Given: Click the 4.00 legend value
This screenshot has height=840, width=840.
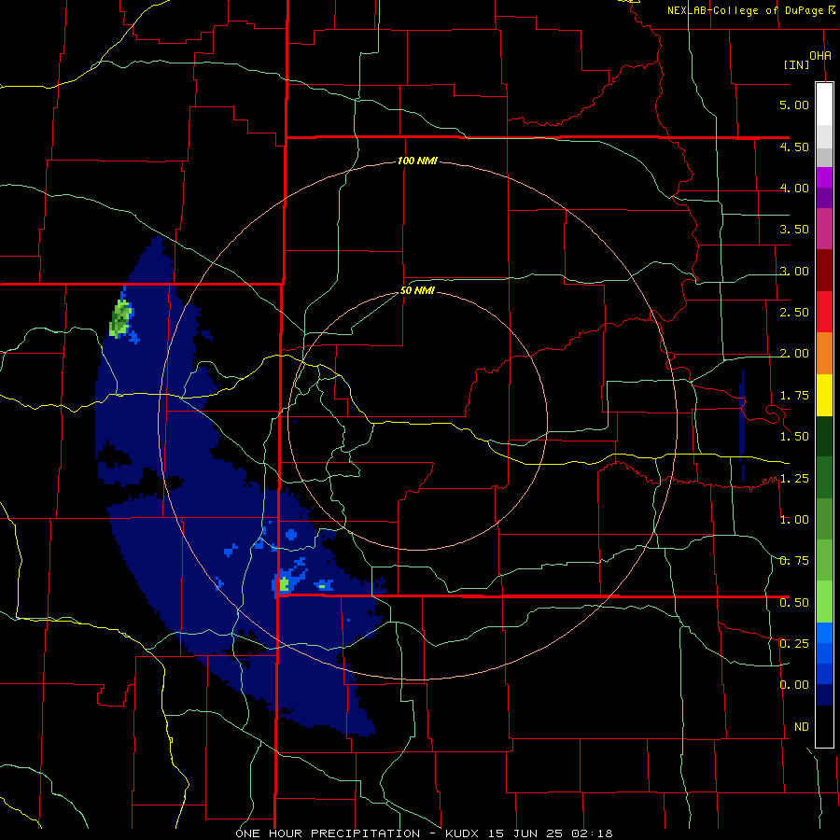Looking at the screenshot, I should point(794,188).
